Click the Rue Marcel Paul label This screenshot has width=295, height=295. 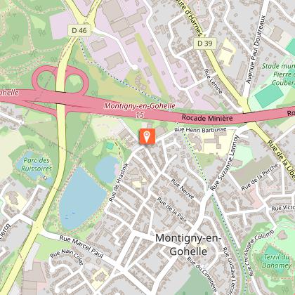tap(81, 247)
